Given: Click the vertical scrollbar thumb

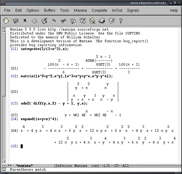Looking at the screenshot, I should pos(4,64).
